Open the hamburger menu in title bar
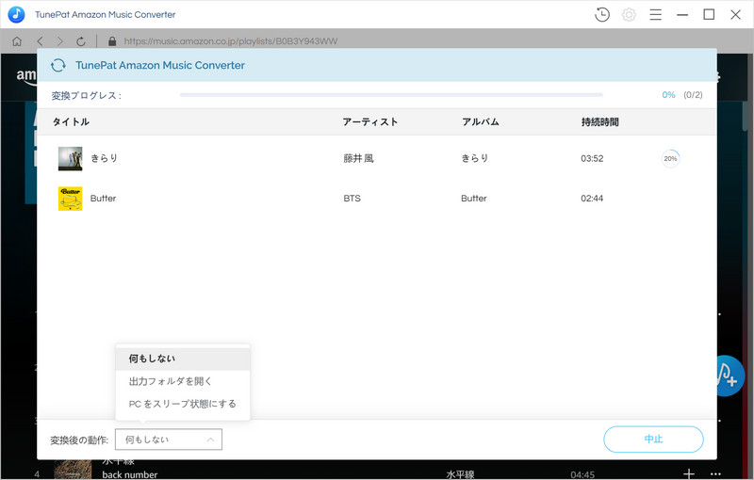The image size is (754, 480). 655,15
